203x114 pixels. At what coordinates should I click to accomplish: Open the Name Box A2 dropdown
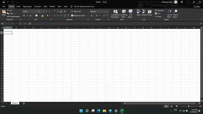click(13, 23)
